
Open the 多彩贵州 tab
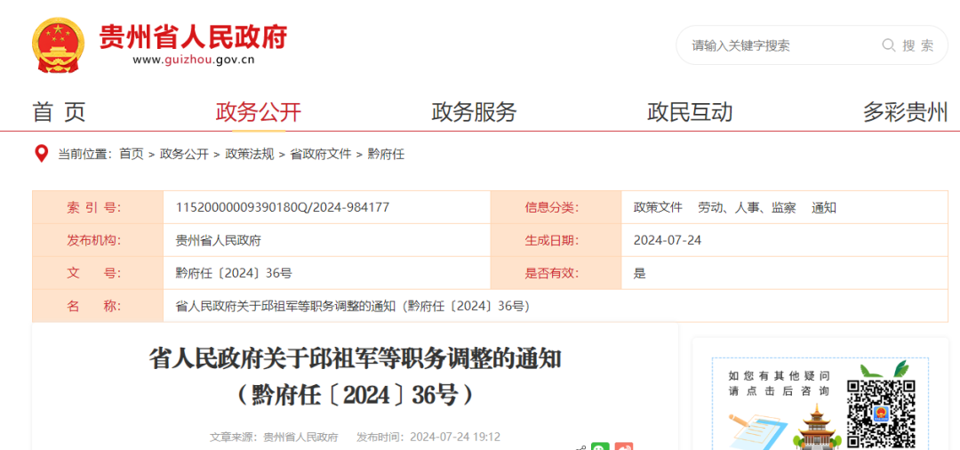coord(905,112)
